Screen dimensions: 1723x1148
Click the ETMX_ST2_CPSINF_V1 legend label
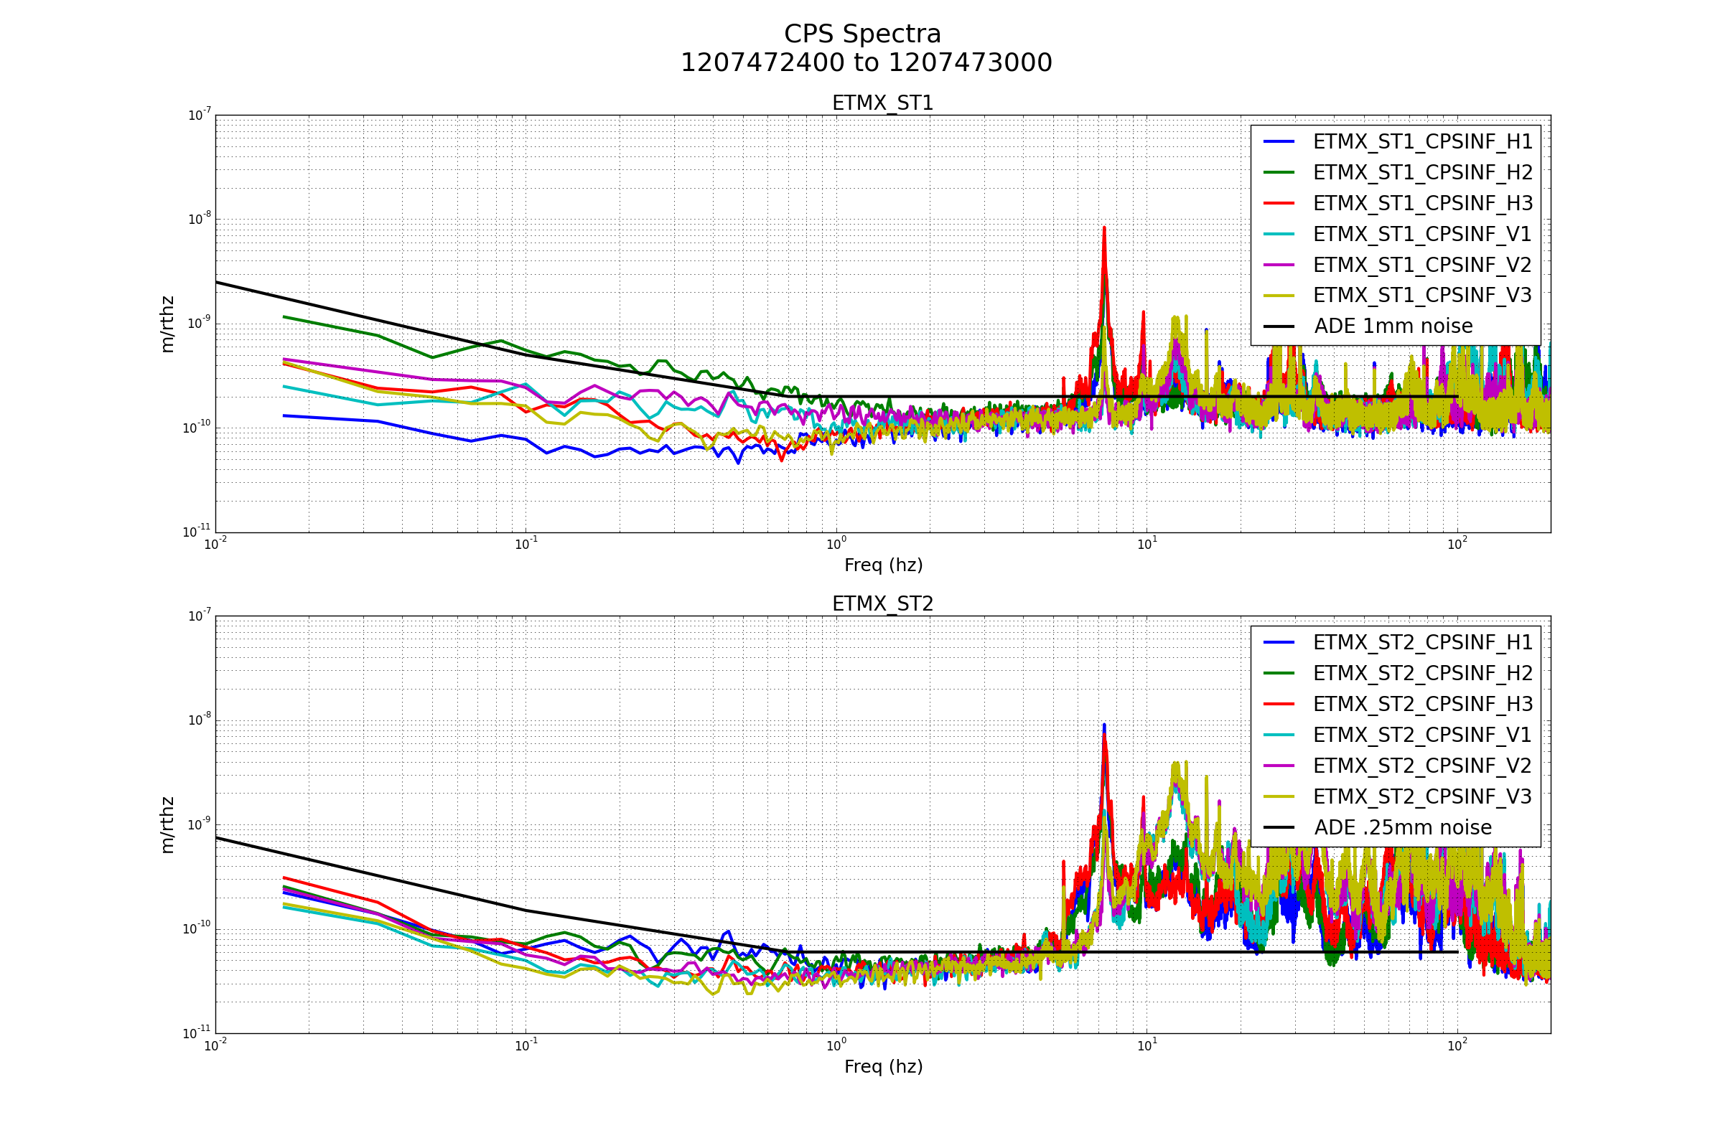pyautogui.click(x=1422, y=735)
